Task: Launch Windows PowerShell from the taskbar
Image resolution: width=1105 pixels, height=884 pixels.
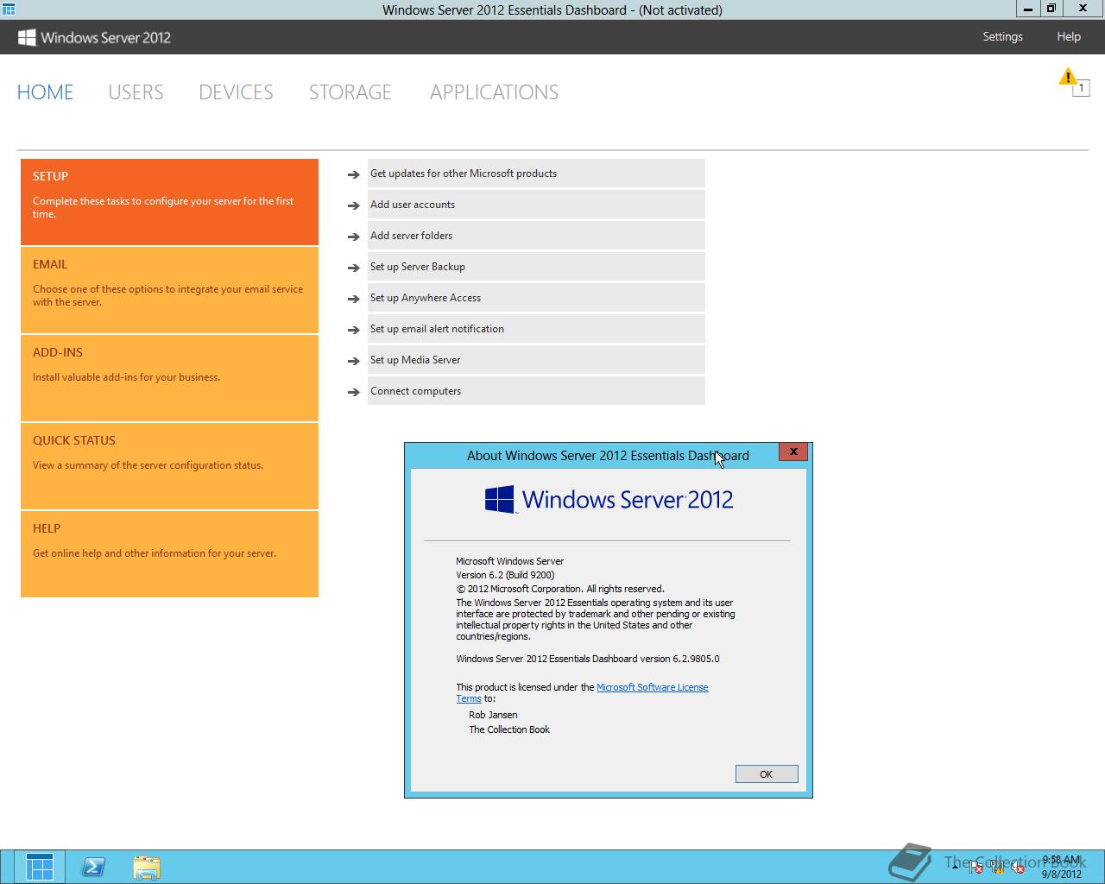Action: point(93,867)
